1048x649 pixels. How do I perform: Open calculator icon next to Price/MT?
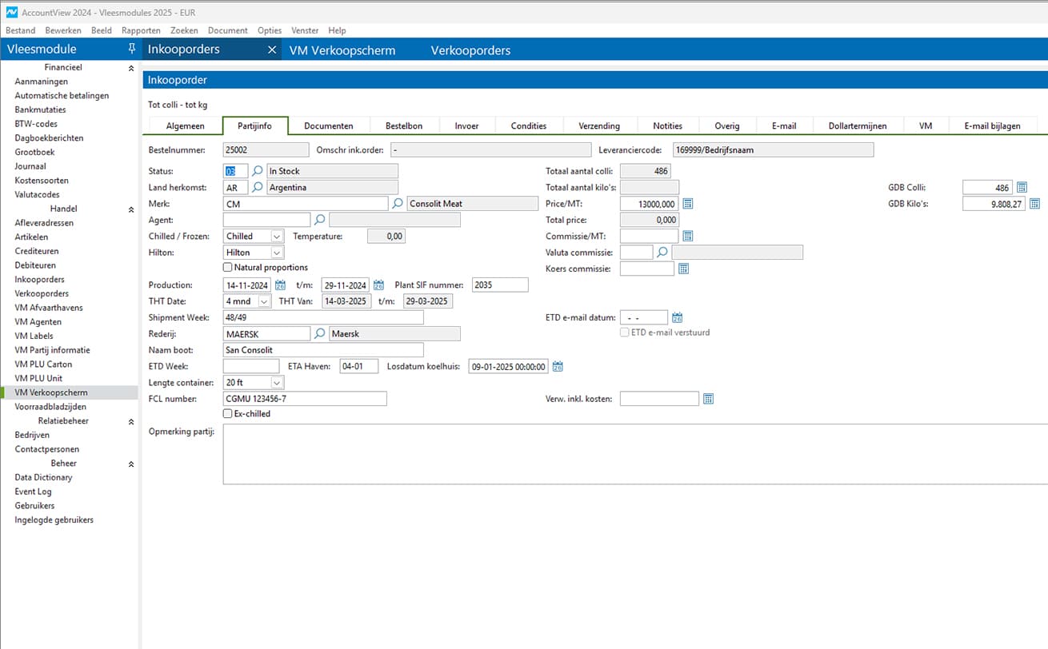coord(687,204)
